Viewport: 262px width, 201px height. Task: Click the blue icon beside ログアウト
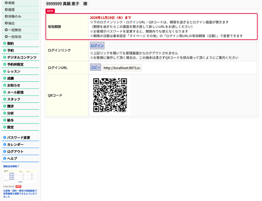click(5, 152)
